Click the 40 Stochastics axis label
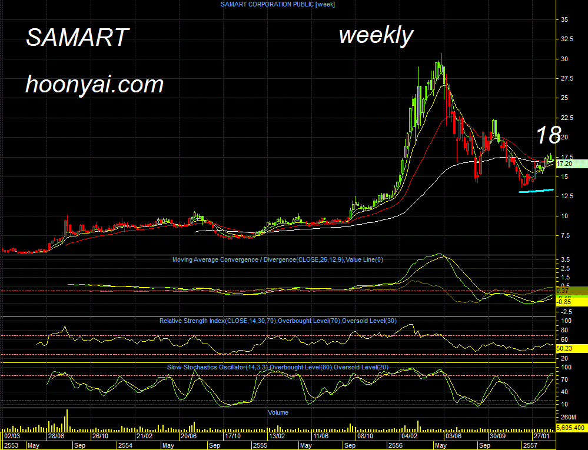This screenshot has height=450, width=588. coord(564,392)
